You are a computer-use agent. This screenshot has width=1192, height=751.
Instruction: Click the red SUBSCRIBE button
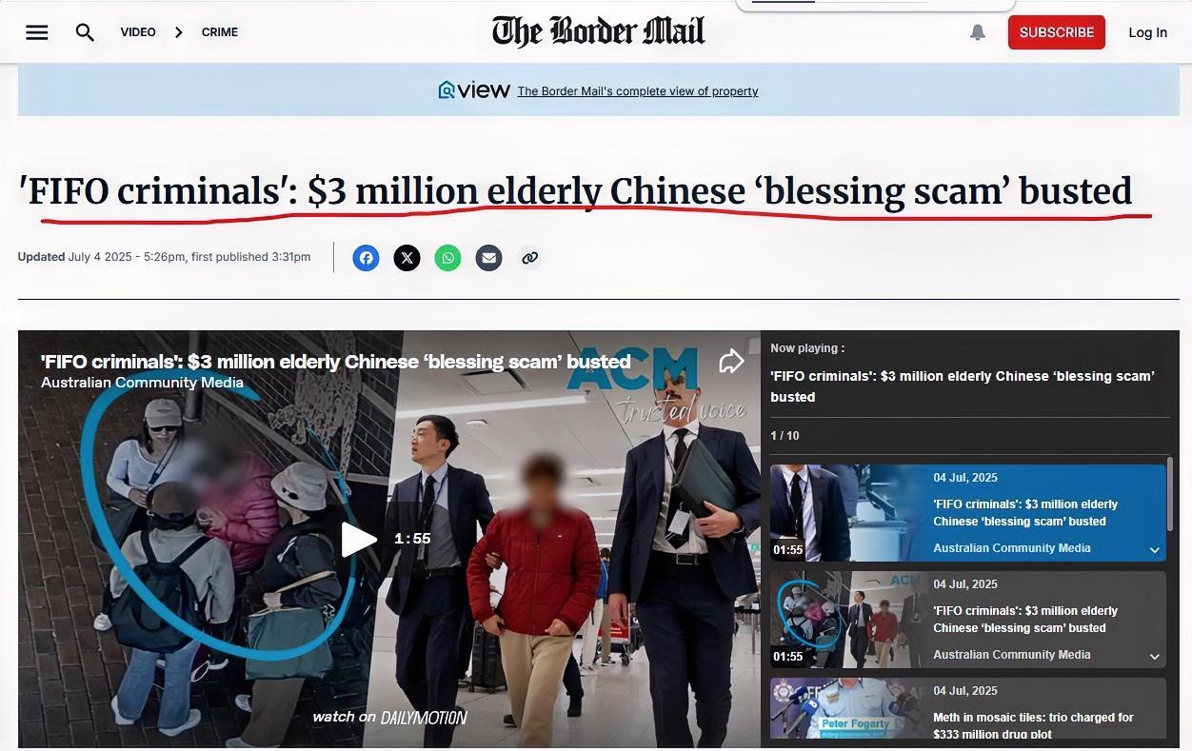[1057, 32]
